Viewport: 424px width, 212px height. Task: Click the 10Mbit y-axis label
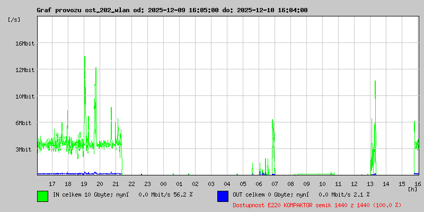25,96
